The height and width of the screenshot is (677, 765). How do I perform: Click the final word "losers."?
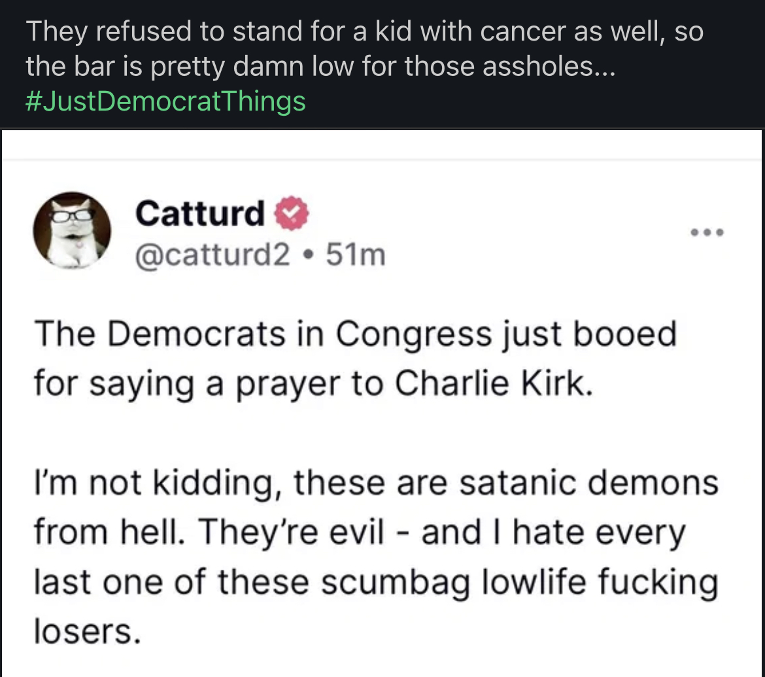[88, 631]
